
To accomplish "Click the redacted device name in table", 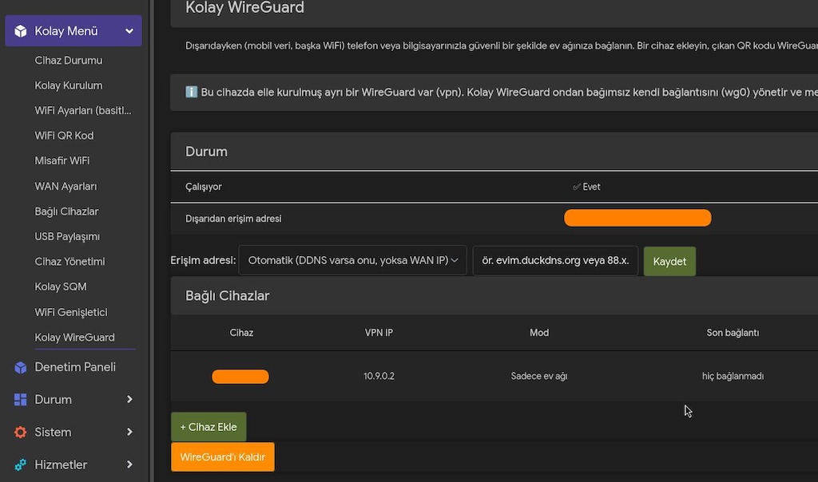I will click(240, 376).
